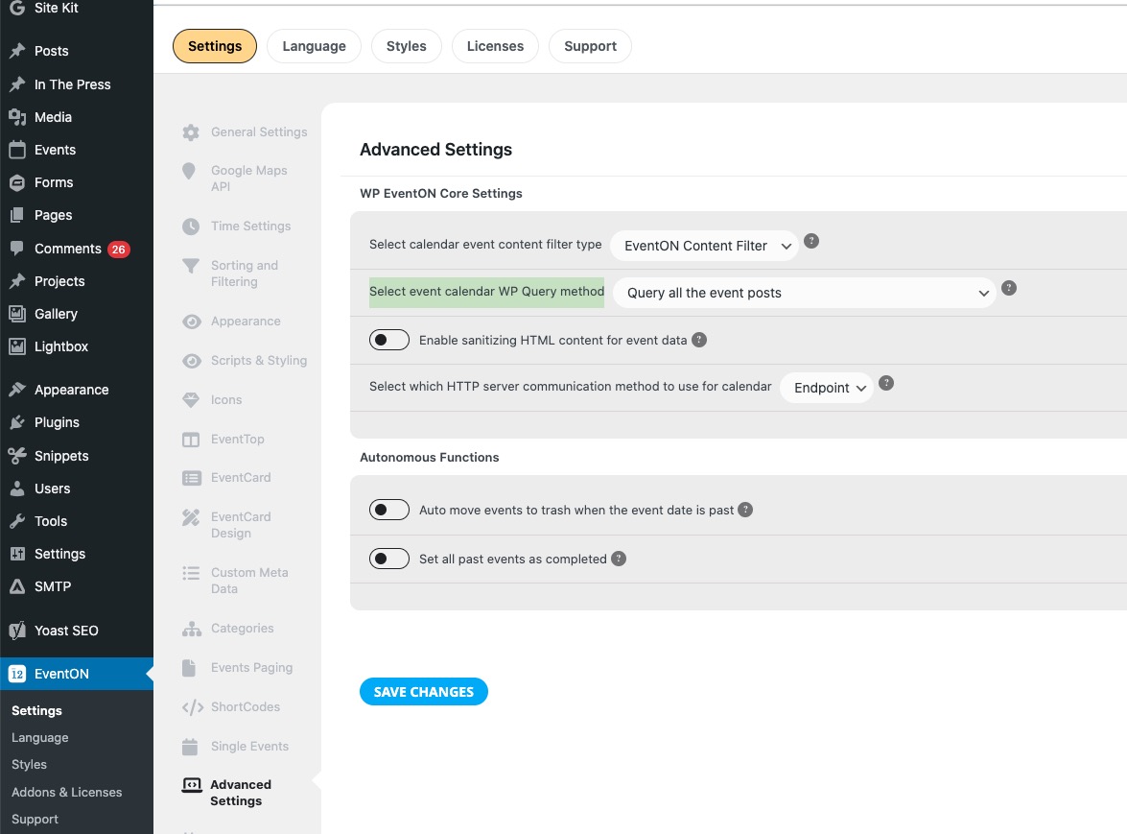Viewport: 1127px width, 834px height.
Task: Click help icon next to content filter type
Action: click(810, 242)
